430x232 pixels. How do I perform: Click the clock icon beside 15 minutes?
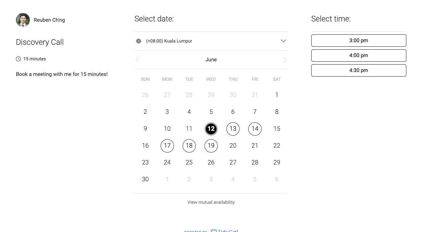[18, 59]
